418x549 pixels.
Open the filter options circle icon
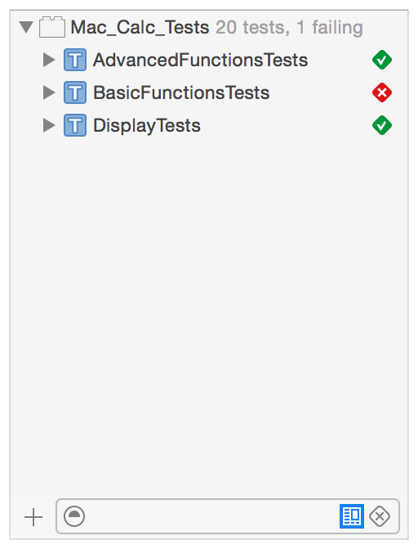74,516
